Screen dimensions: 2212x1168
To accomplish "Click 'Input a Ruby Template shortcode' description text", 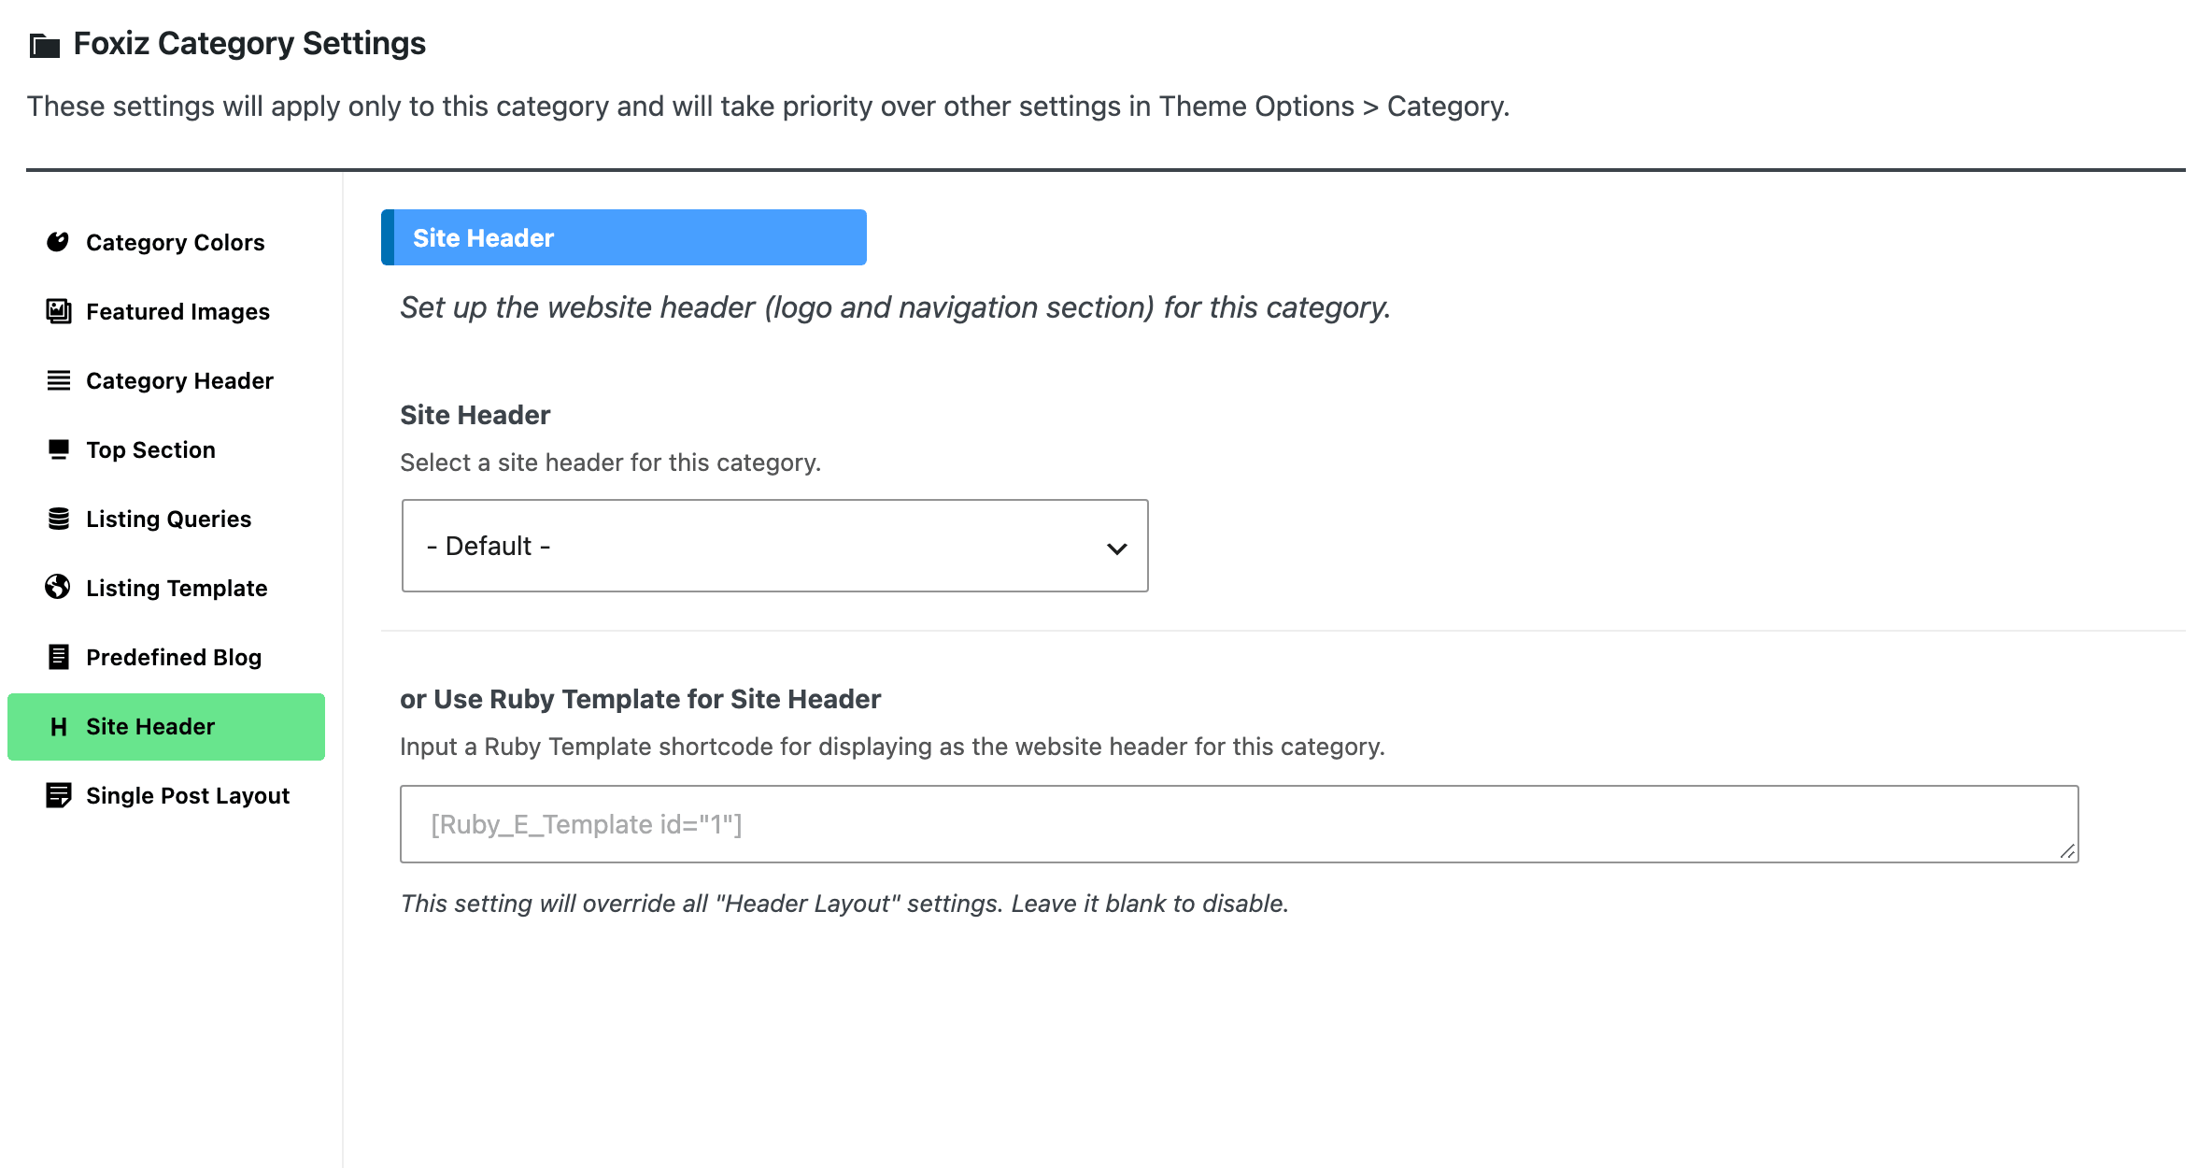I will [x=892, y=747].
